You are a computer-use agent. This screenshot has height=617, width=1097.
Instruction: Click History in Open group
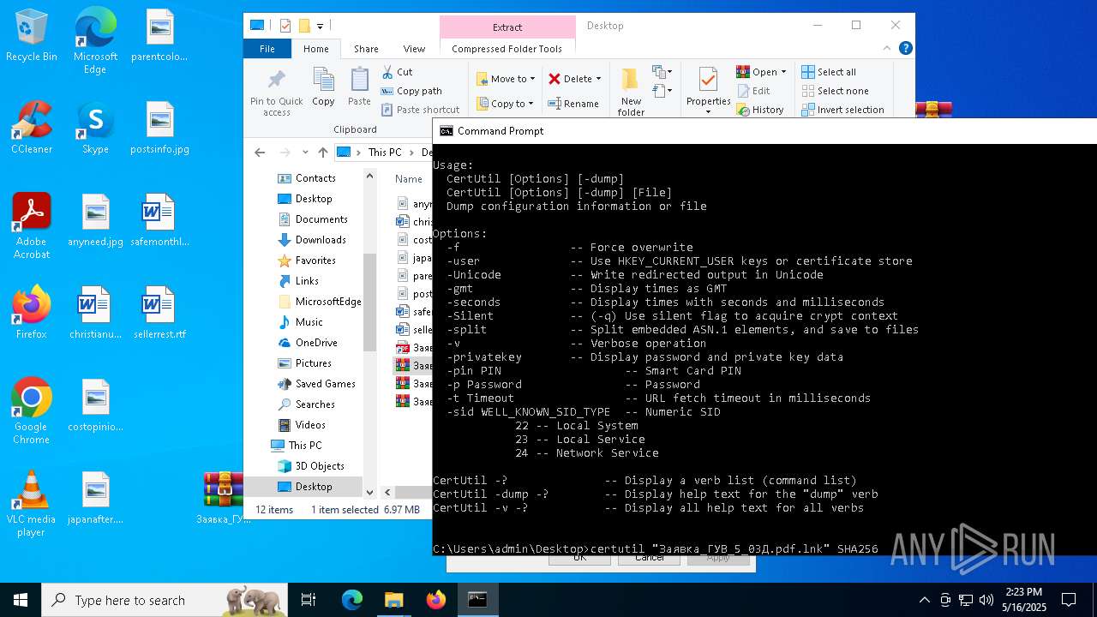[760, 110]
